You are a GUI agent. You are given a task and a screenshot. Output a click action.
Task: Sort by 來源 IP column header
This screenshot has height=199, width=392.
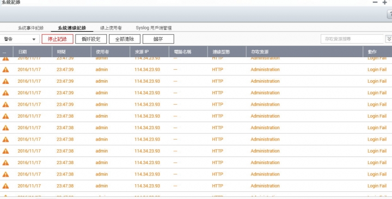(142, 52)
